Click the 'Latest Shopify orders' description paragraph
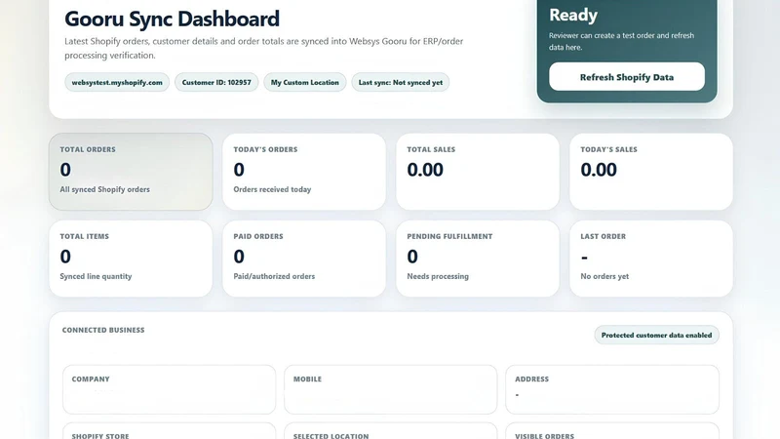 263,48
